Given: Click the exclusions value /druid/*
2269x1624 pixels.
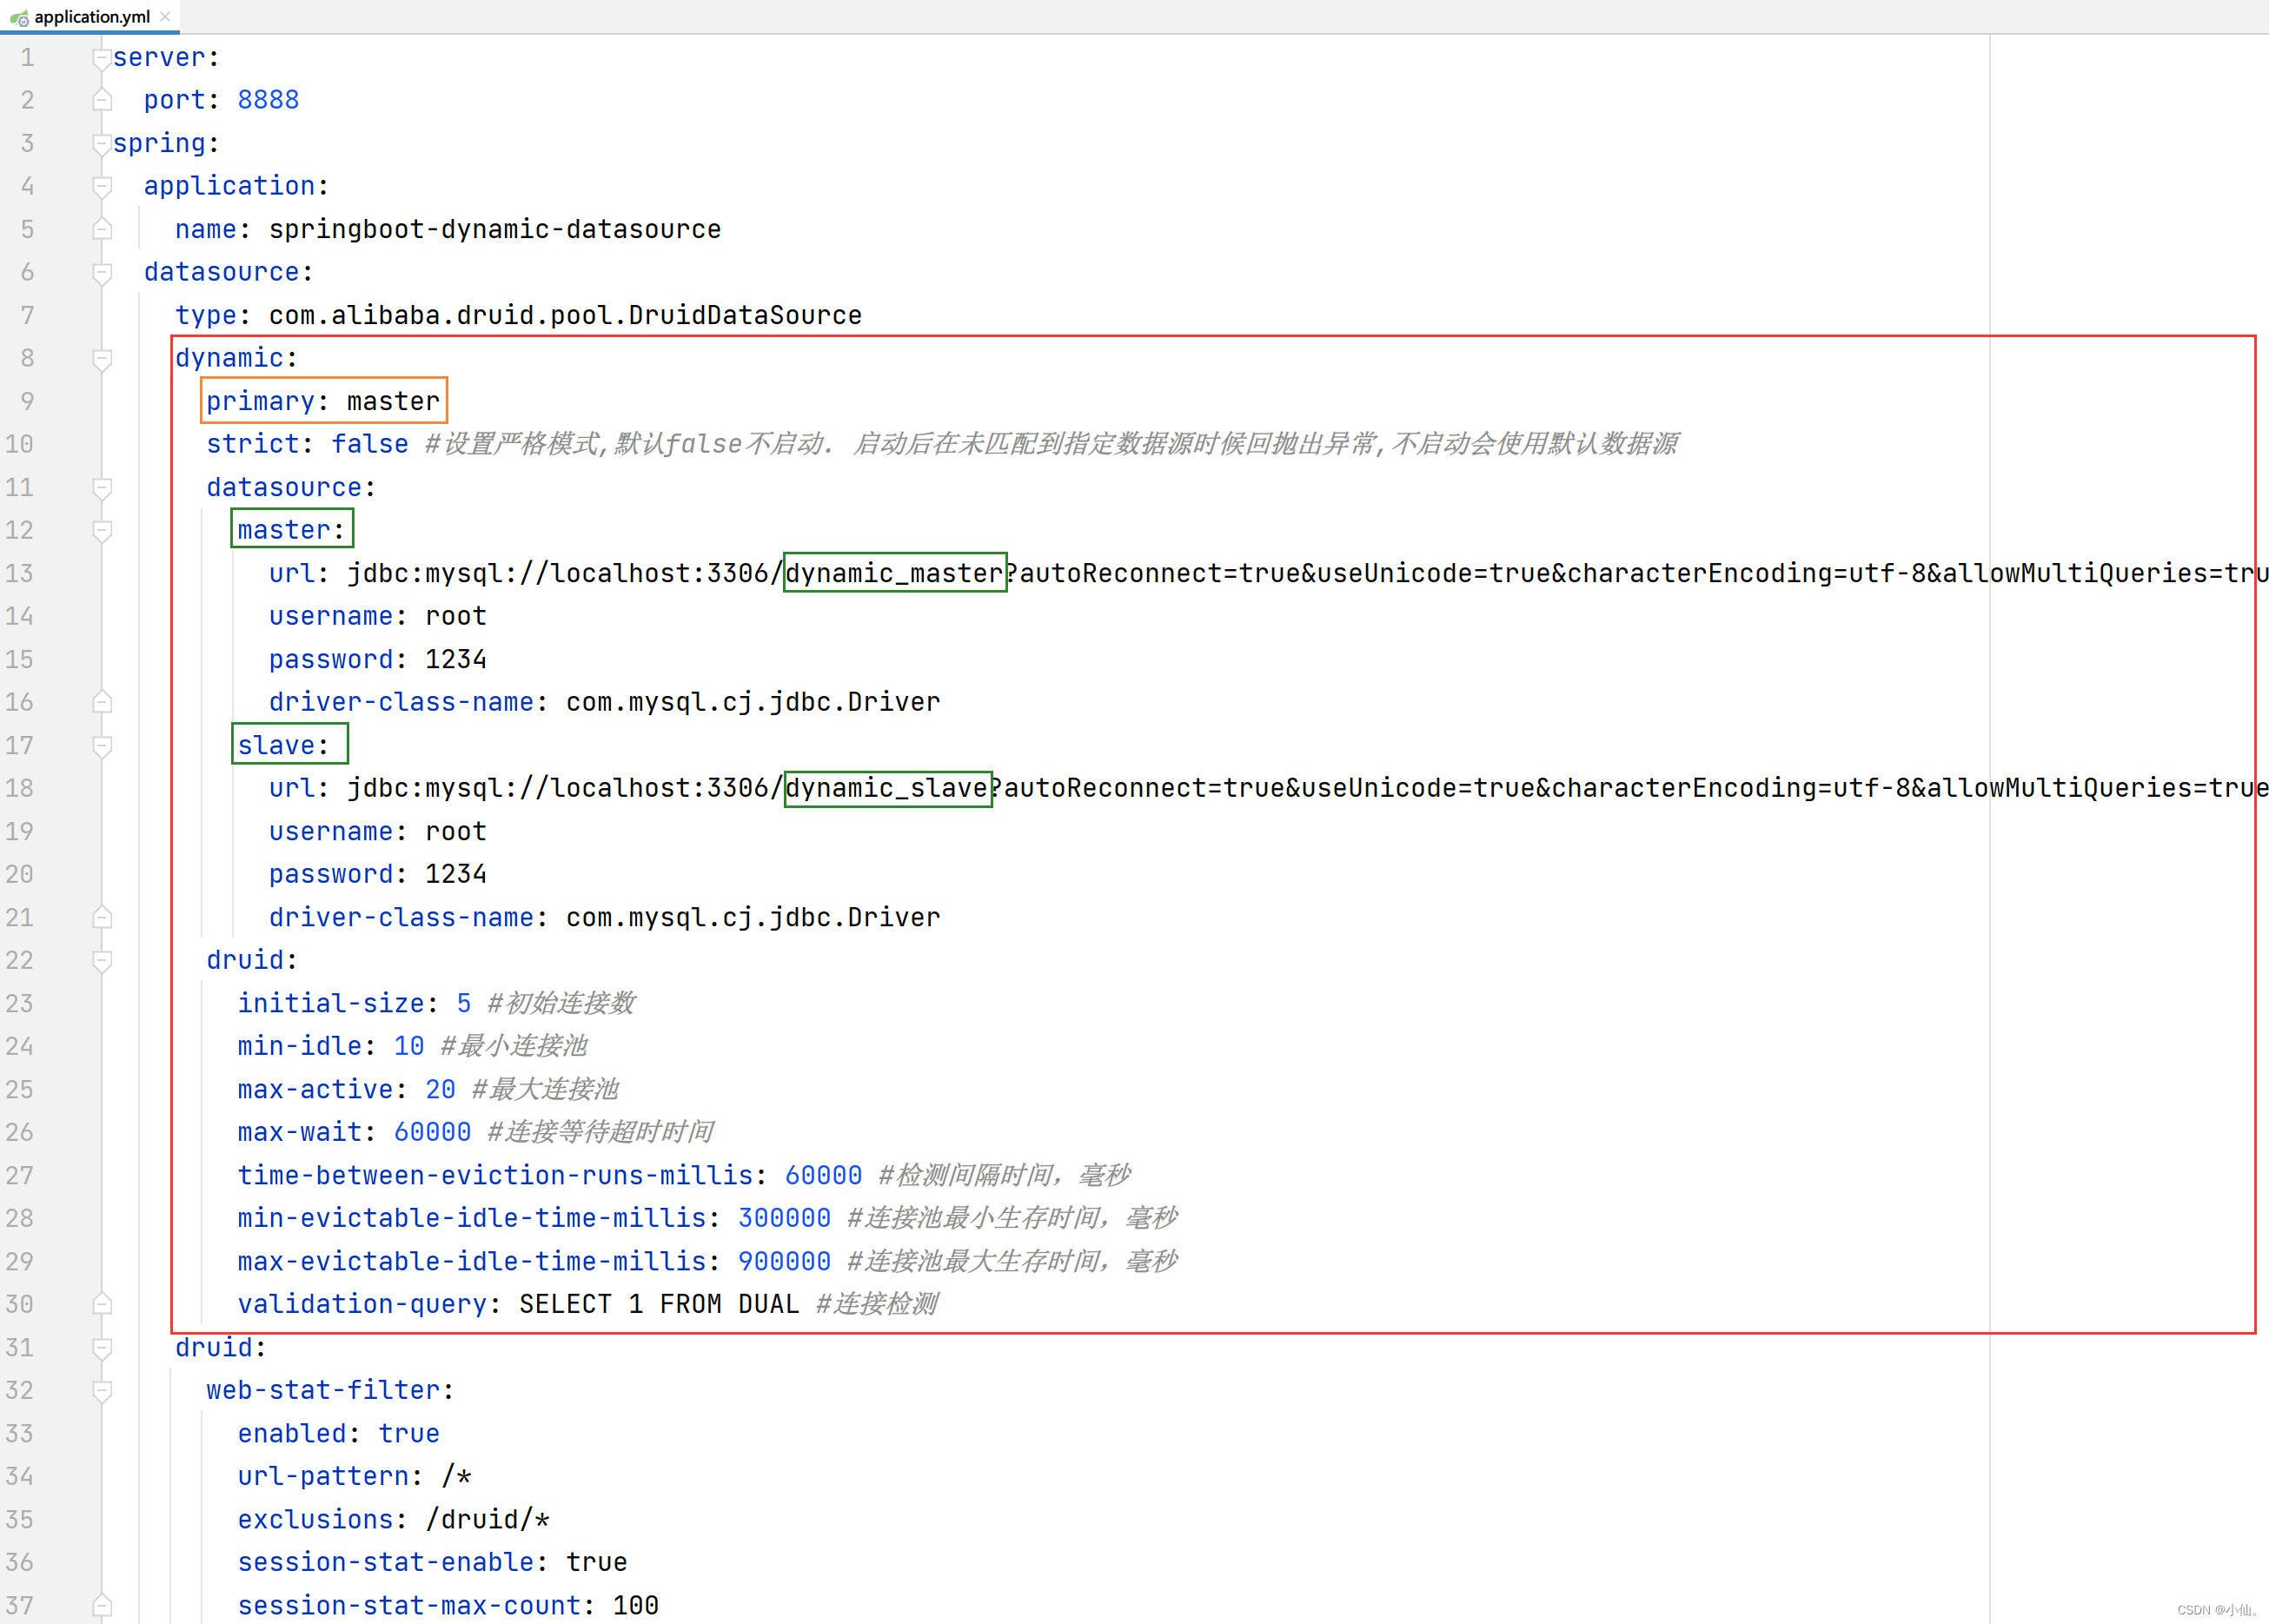Looking at the screenshot, I should [x=487, y=1520].
